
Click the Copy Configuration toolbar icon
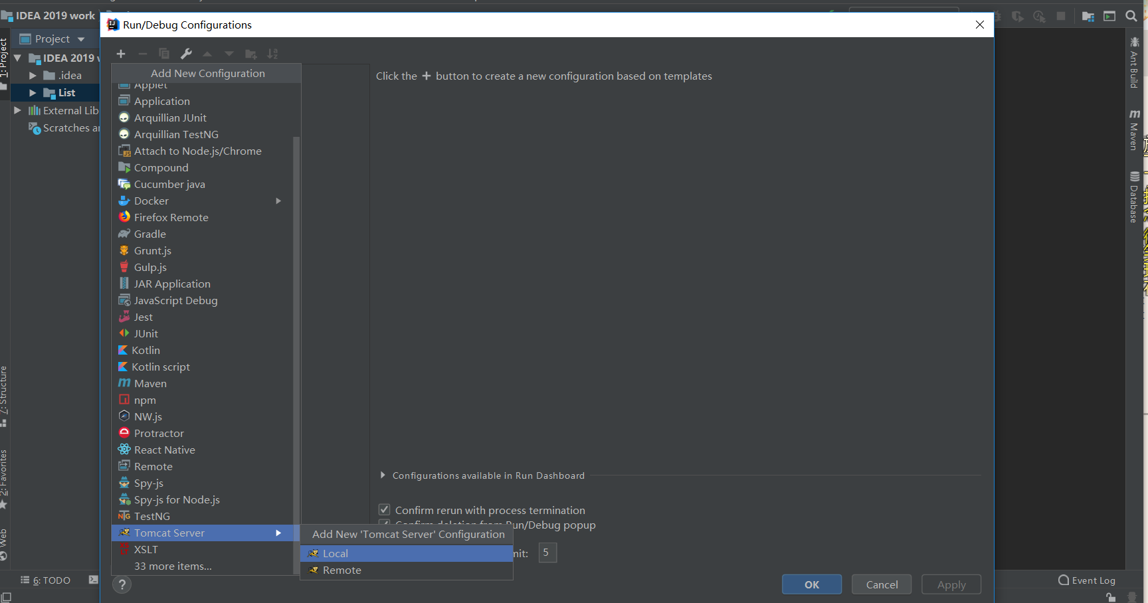click(x=164, y=54)
